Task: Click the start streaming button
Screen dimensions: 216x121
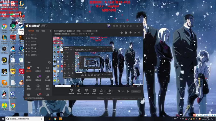Action: tap(136, 91)
